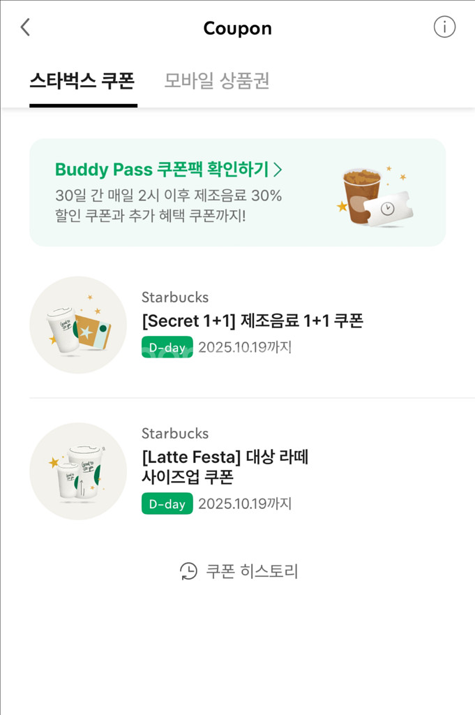This screenshot has width=475, height=715.
Task: Open the 쿠폰 히스토리 link
Action: [x=252, y=571]
